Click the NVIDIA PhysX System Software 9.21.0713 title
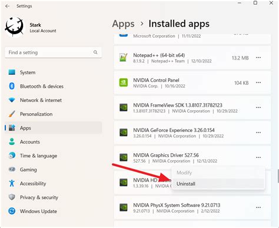Image resolution: width=279 pixels, height=228 pixels. point(177,205)
